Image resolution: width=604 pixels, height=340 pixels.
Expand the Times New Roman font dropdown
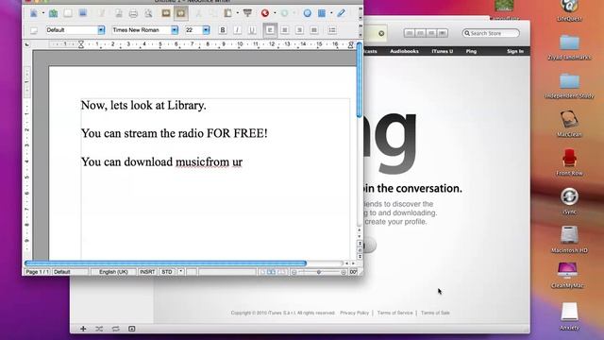(175, 30)
